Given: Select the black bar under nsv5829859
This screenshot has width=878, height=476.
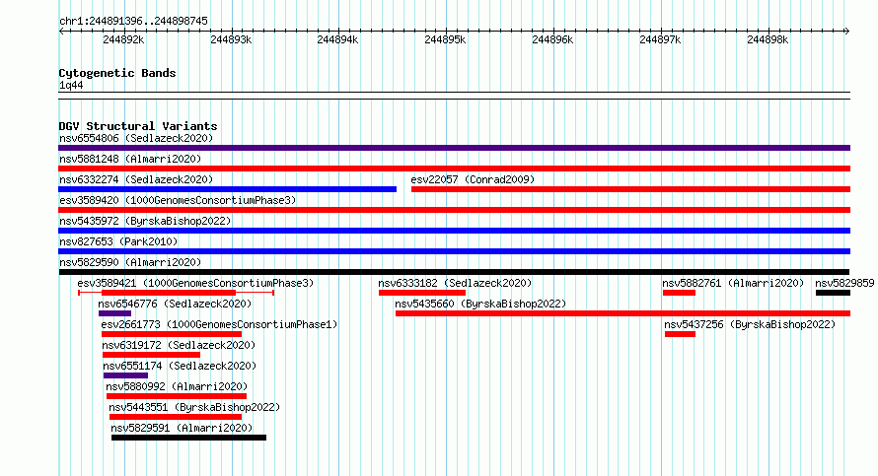Looking at the screenshot, I should (833, 293).
